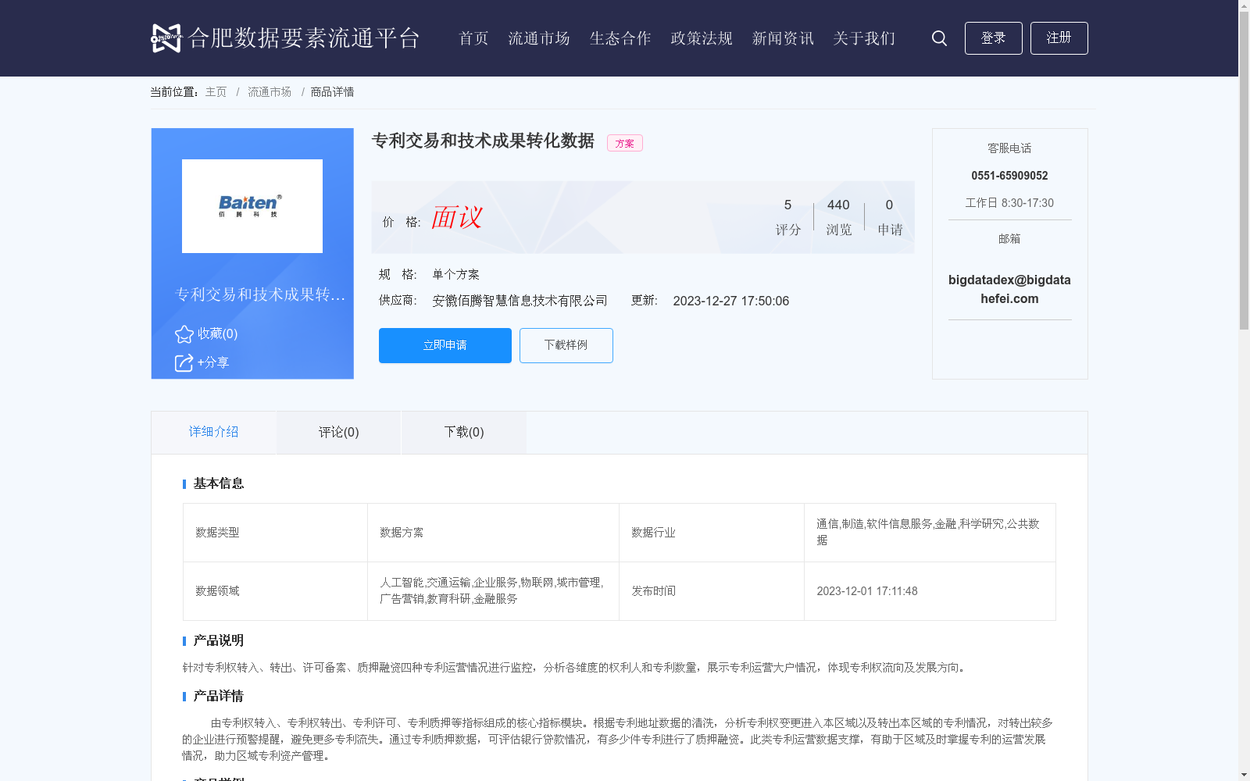
Task: Click the scrollbar down arrow
Action: coord(1244,775)
